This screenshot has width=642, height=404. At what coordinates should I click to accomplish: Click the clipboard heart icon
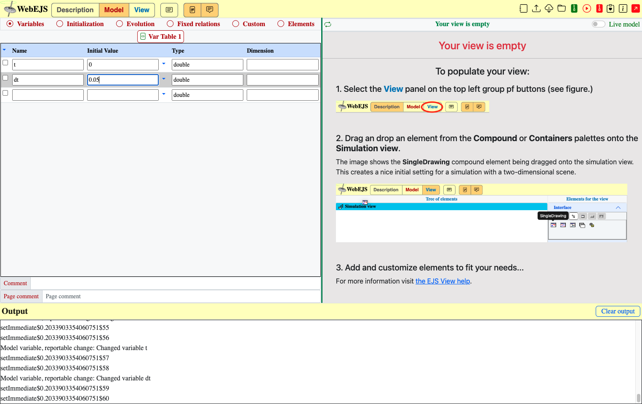coord(610,8)
